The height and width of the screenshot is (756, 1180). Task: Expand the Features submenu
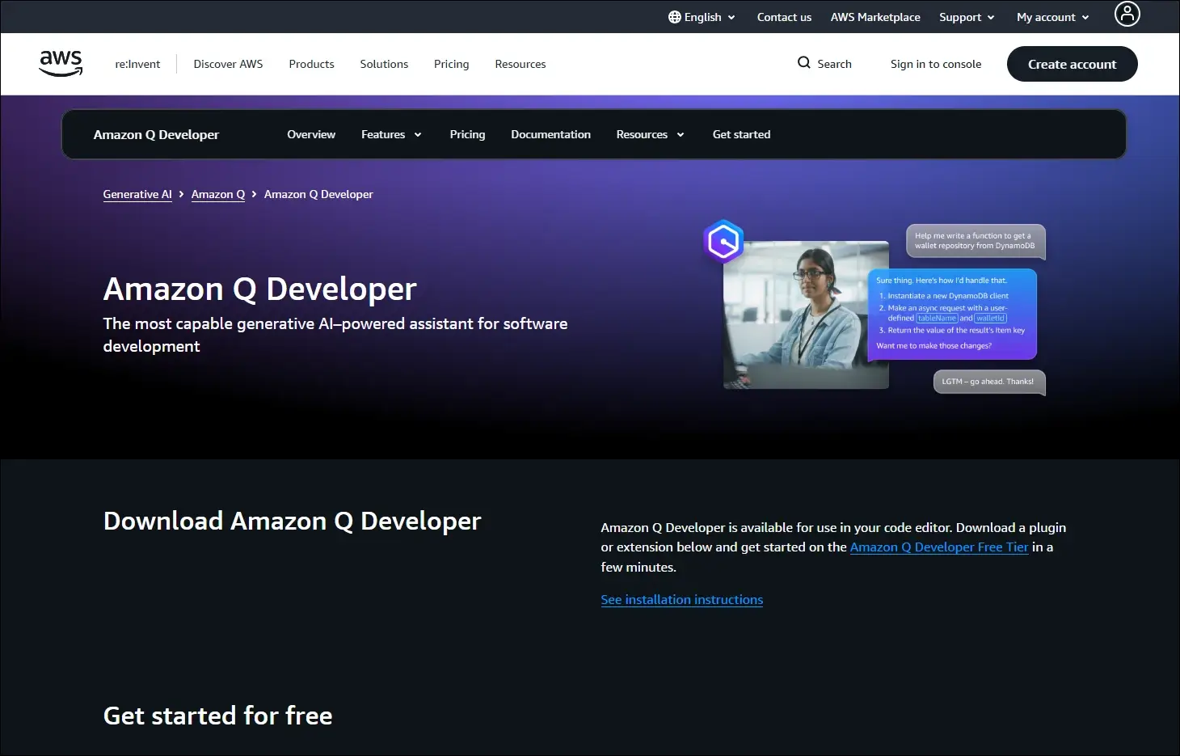(391, 134)
